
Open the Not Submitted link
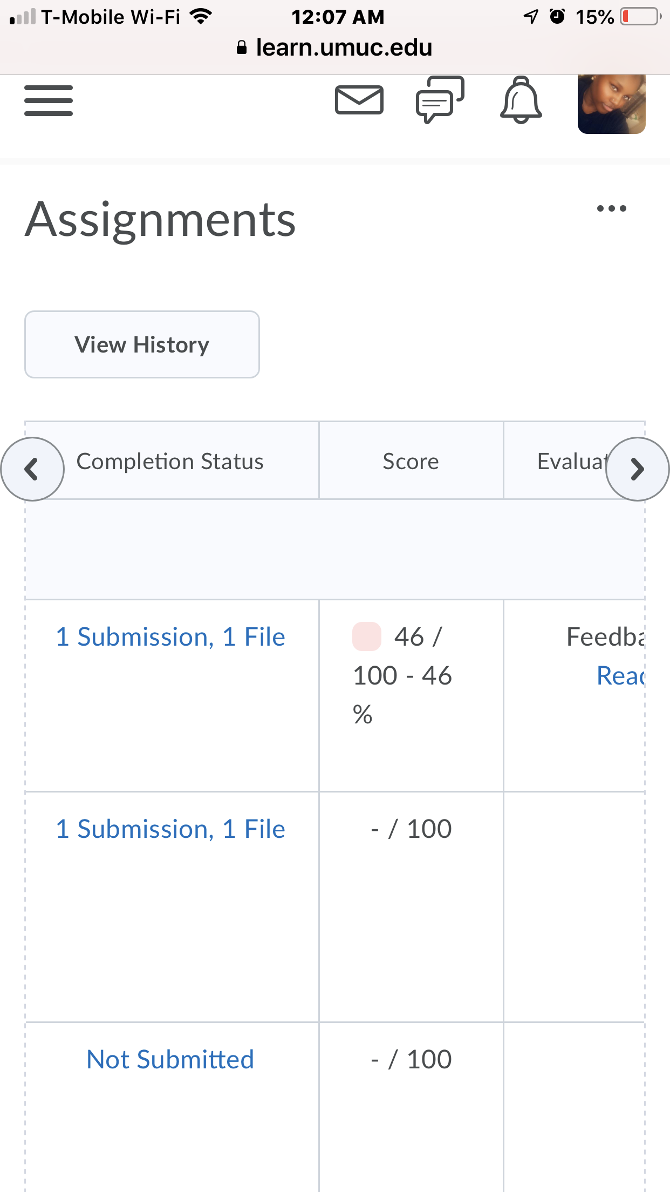(x=170, y=1060)
